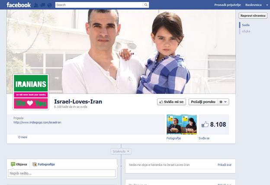
Task: Like the page with Sviđa mi se
Action: pos(171,102)
